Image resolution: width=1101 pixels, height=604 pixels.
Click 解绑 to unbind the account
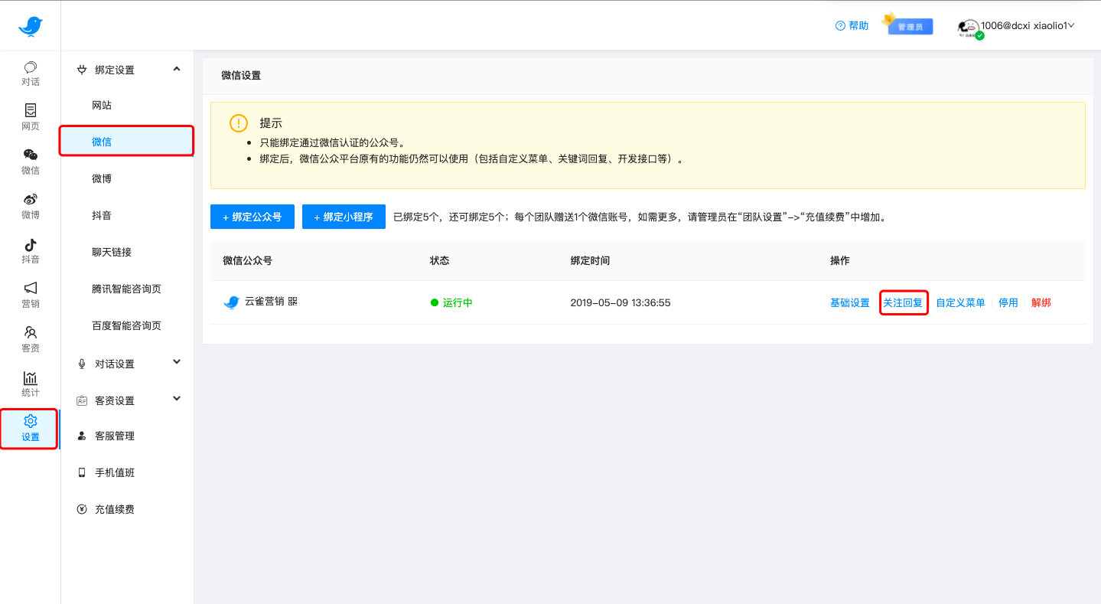pos(1042,302)
